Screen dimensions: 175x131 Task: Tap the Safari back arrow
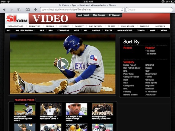tap(4, 10)
